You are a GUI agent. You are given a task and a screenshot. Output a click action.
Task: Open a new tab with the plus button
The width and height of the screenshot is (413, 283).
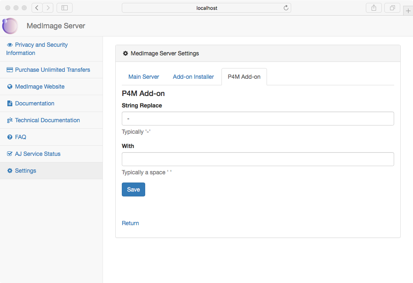[x=408, y=11]
